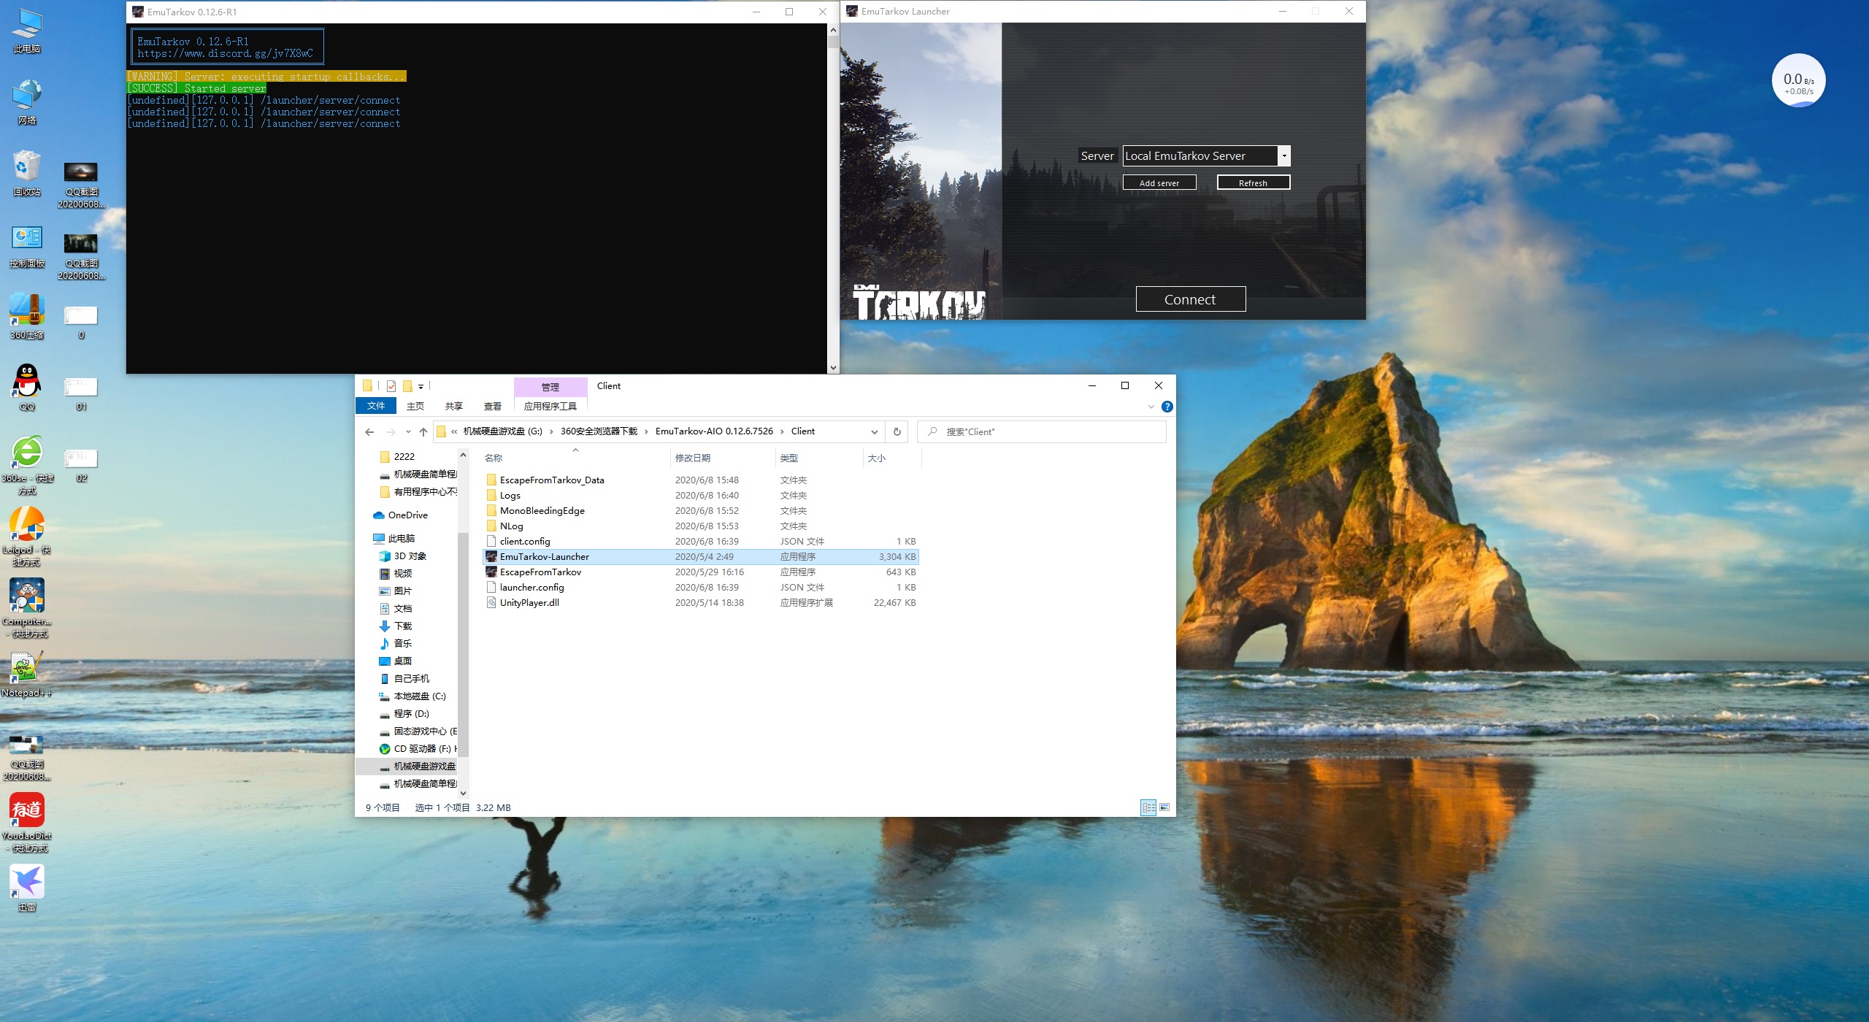The height and width of the screenshot is (1022, 1869).
Task: Open the NLog folder
Action: [x=701, y=526]
